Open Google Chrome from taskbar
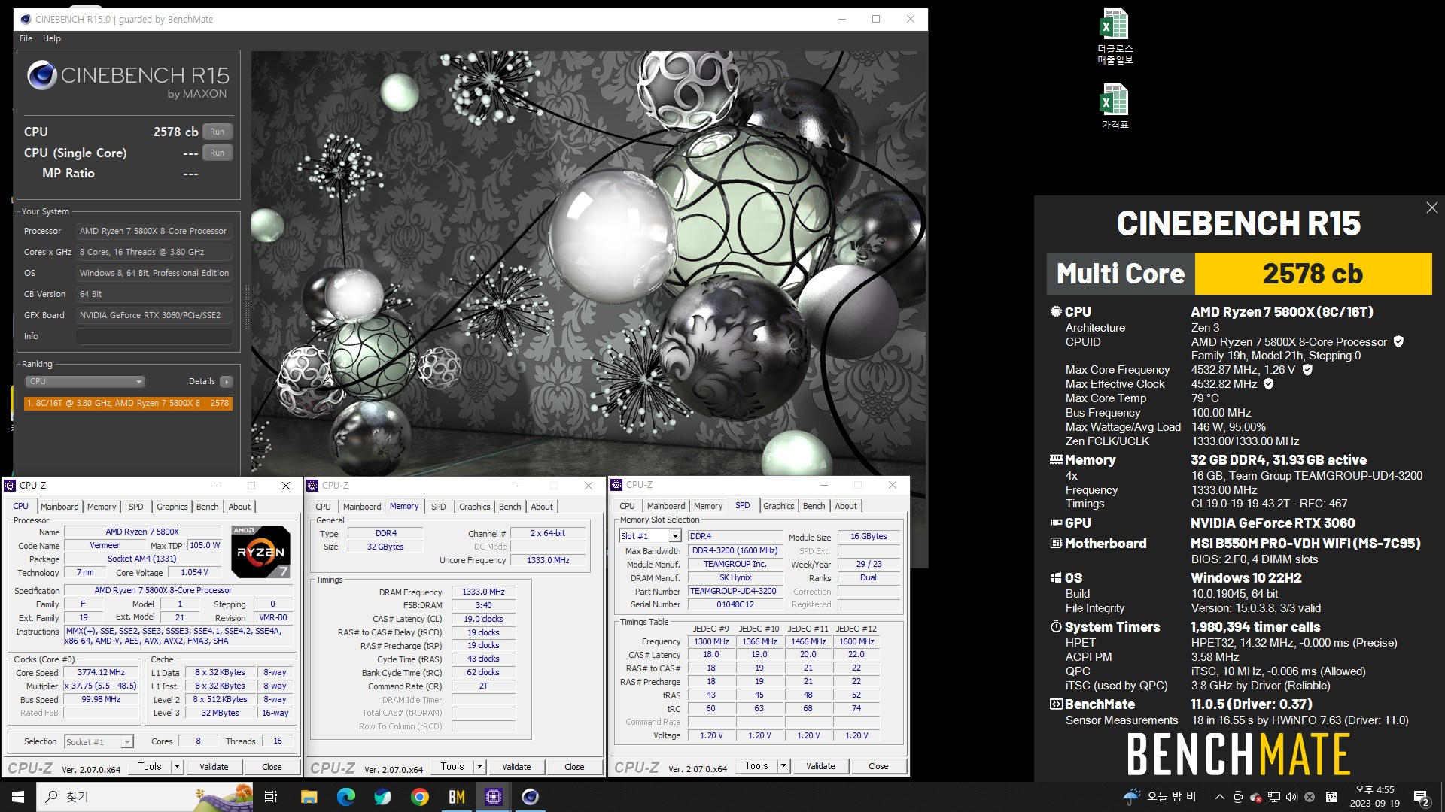This screenshot has width=1445, height=812. click(x=420, y=797)
